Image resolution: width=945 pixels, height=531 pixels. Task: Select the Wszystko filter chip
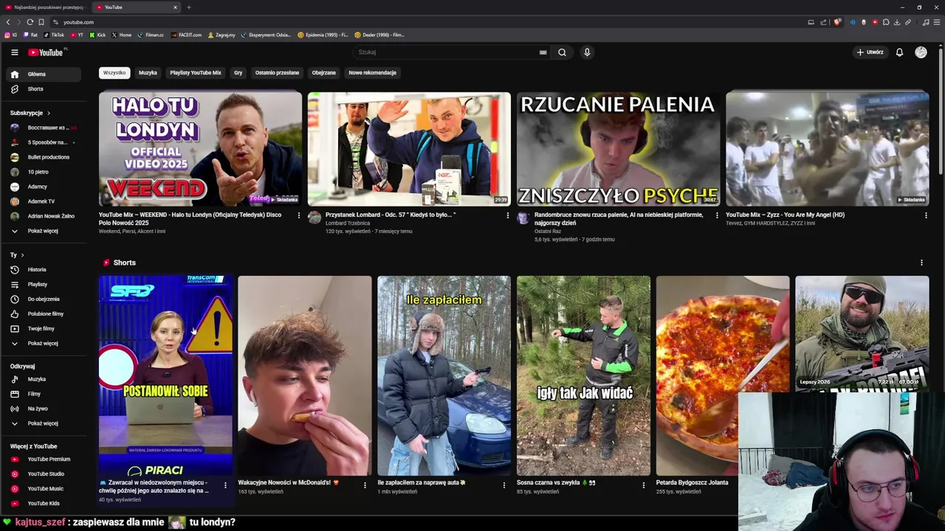[114, 72]
